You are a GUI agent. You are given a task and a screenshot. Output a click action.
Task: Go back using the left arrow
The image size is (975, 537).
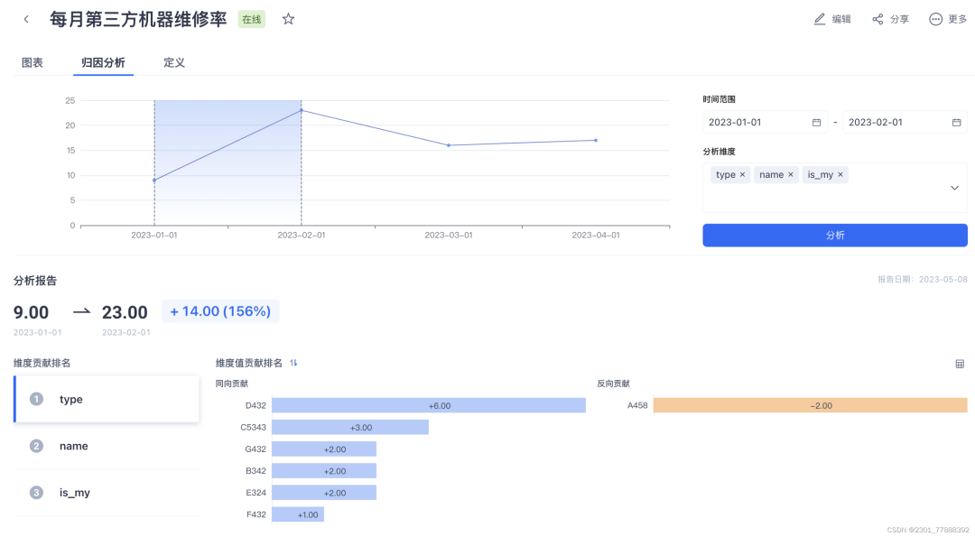pyautogui.click(x=26, y=19)
